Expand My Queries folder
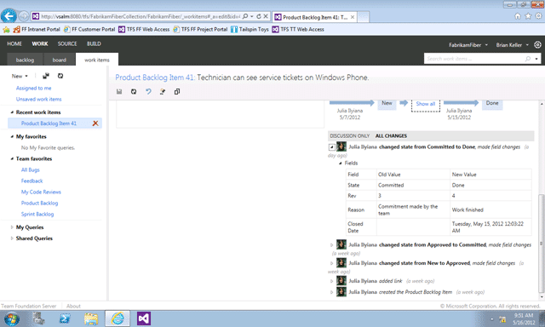 pos(12,227)
